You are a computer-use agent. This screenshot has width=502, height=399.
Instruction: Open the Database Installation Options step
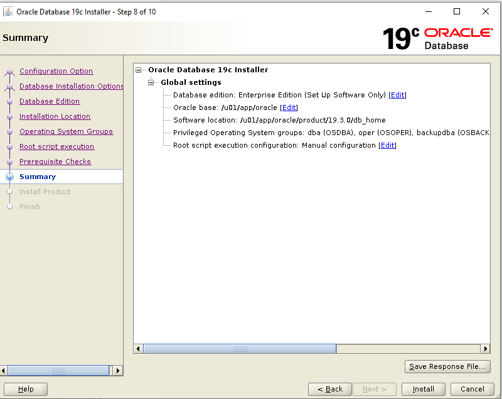point(71,86)
